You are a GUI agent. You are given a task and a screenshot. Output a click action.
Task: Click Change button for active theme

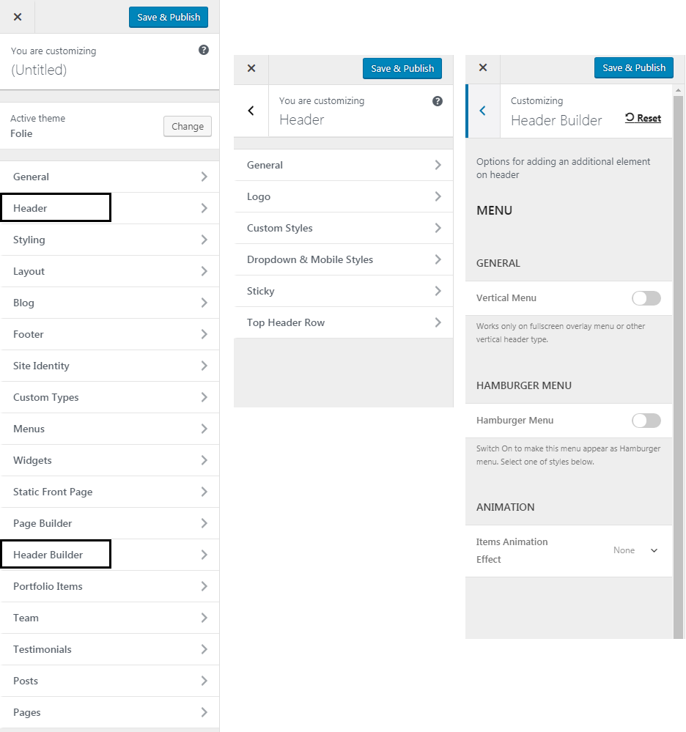(188, 126)
